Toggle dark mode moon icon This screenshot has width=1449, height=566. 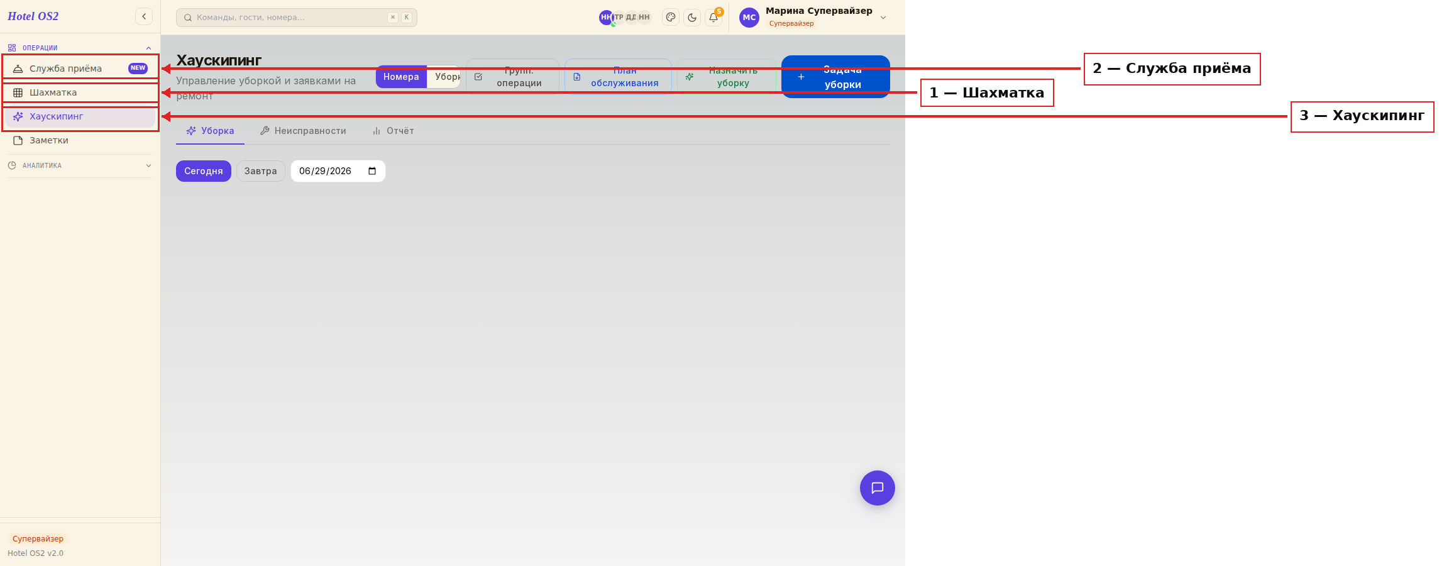[x=692, y=18]
